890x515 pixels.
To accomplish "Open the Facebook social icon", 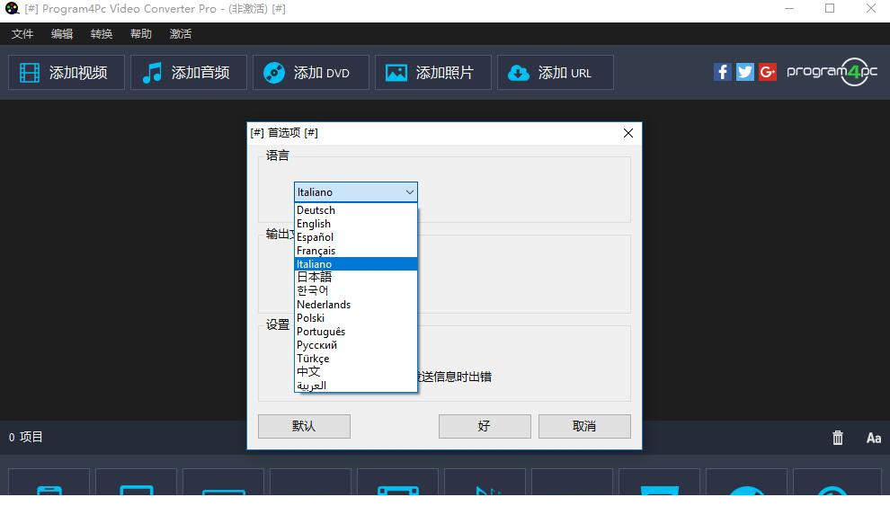I will pos(722,72).
